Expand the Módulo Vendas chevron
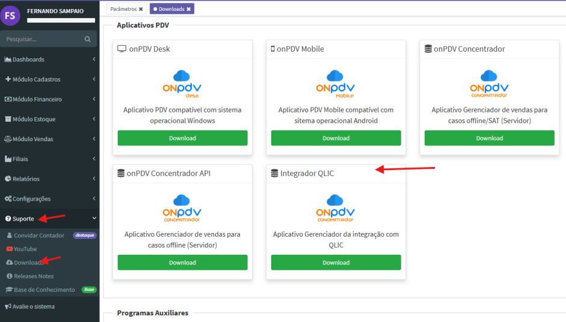Viewport: 566px width, 322px height. pos(94,139)
